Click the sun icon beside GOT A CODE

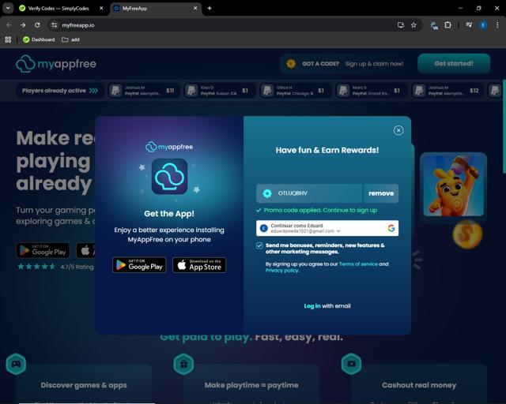coord(291,64)
